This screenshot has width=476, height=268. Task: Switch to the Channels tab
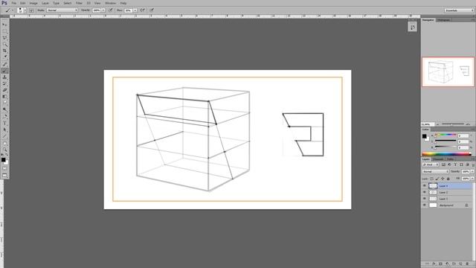(x=438, y=159)
